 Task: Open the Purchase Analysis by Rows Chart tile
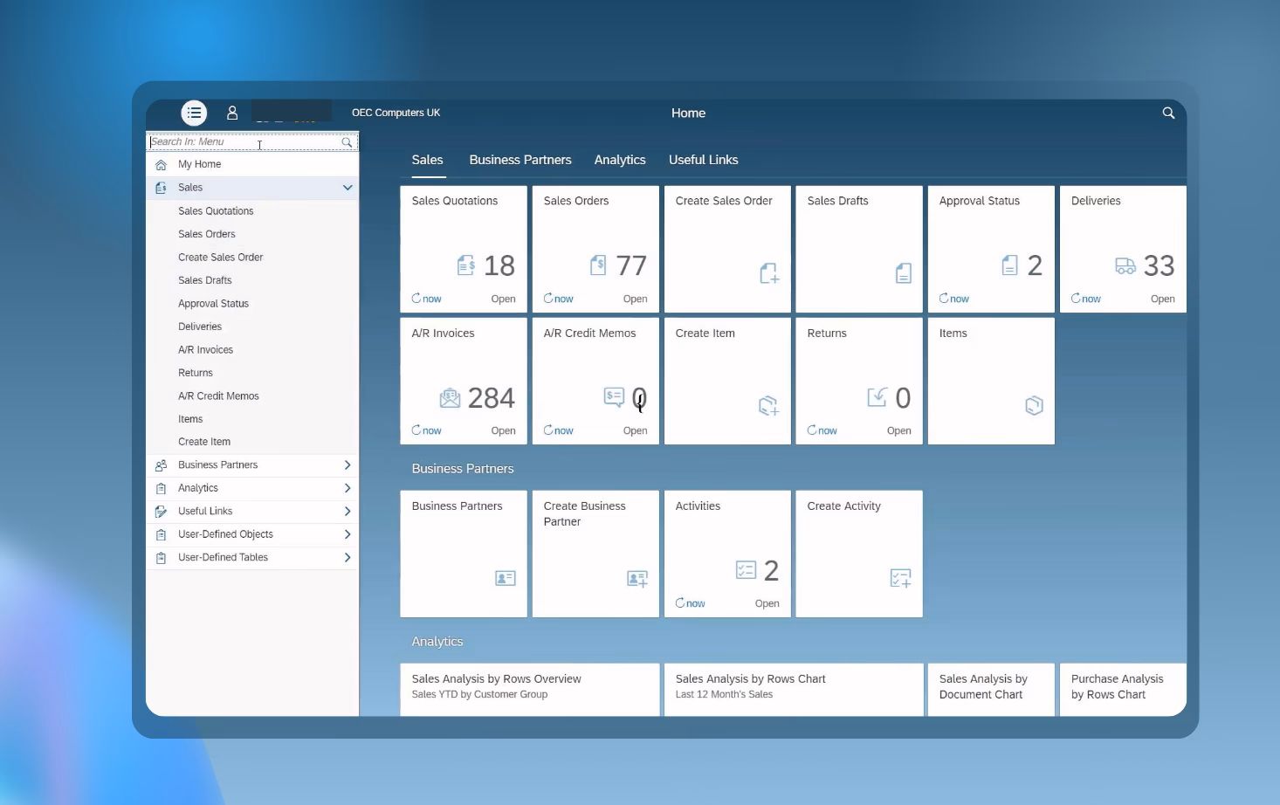tap(1123, 690)
